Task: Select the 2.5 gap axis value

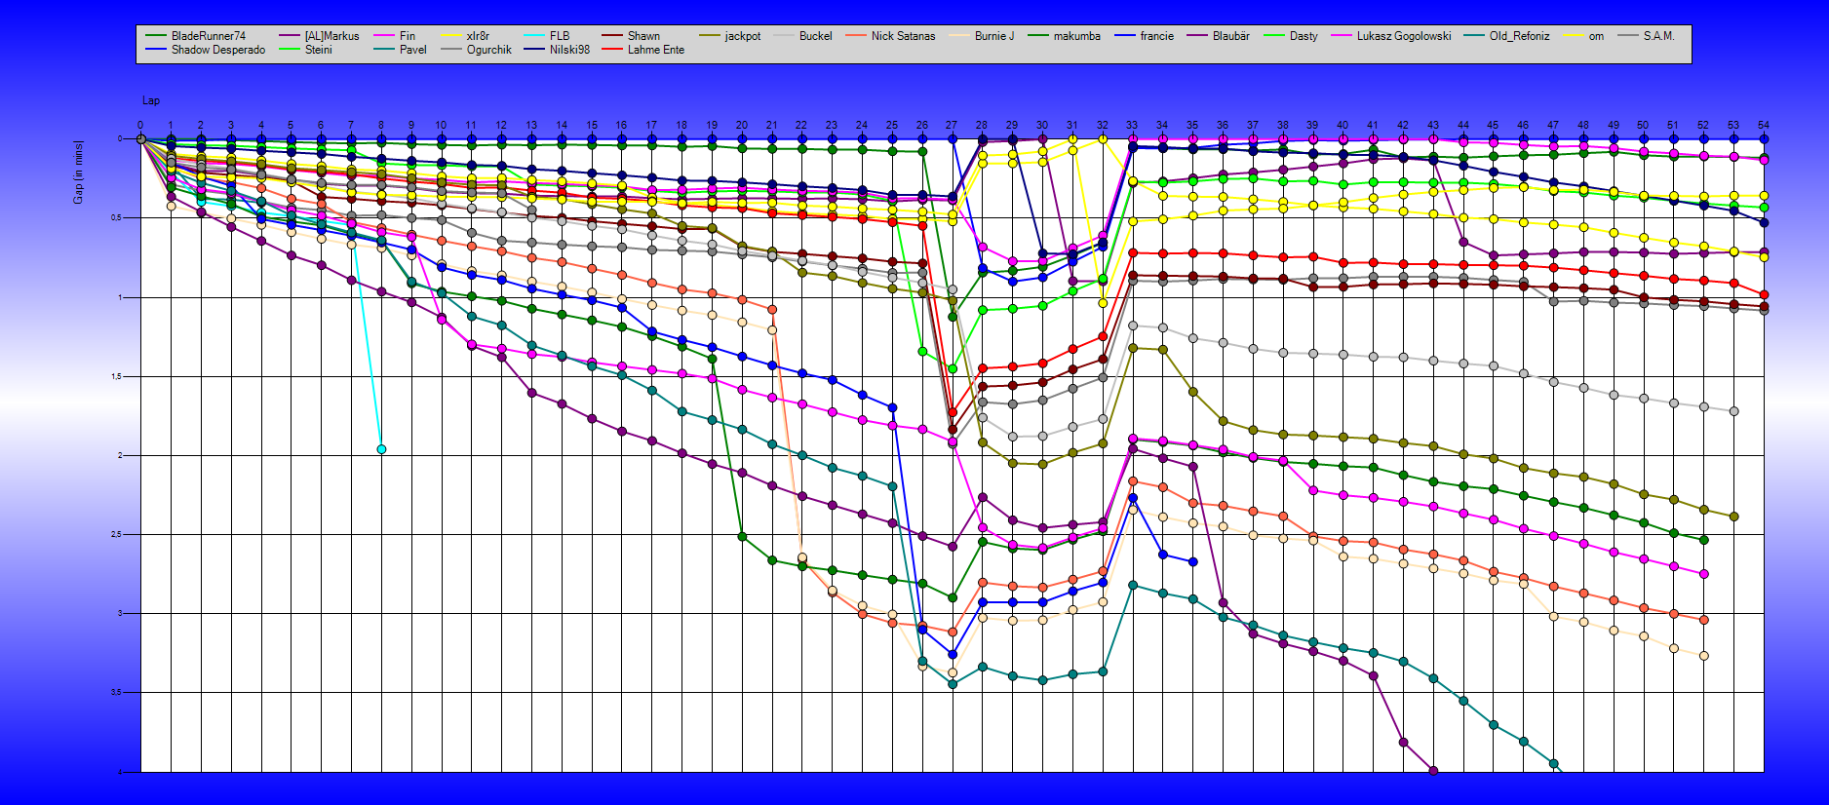Action: click(x=116, y=534)
